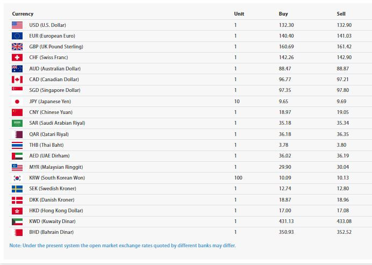Click the open market exchange rates note

(123, 245)
